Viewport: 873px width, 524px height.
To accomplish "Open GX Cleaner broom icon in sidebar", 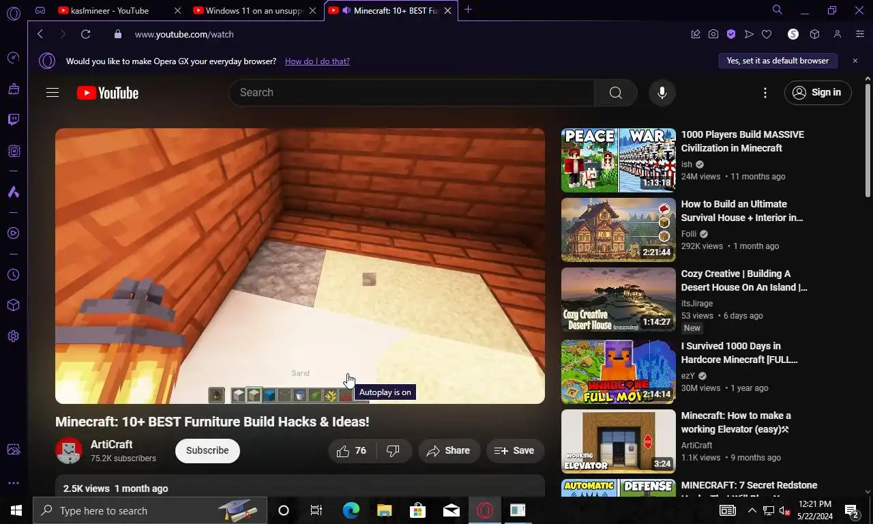I will (14, 89).
